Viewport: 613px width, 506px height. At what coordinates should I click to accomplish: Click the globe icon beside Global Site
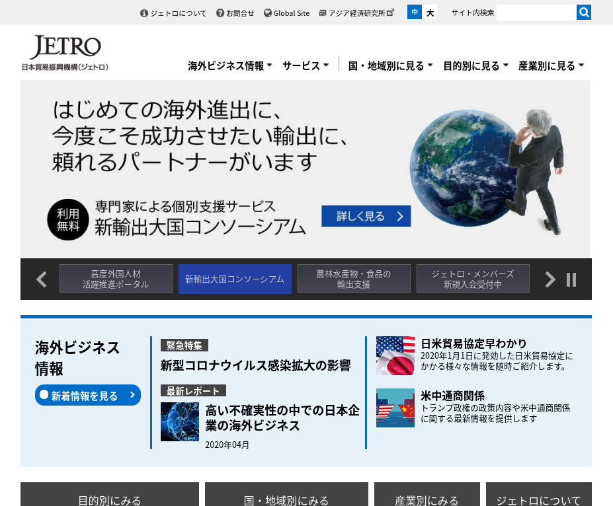pos(268,13)
